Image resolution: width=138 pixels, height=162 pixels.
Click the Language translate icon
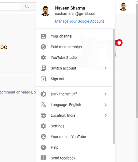click(x=43, y=105)
